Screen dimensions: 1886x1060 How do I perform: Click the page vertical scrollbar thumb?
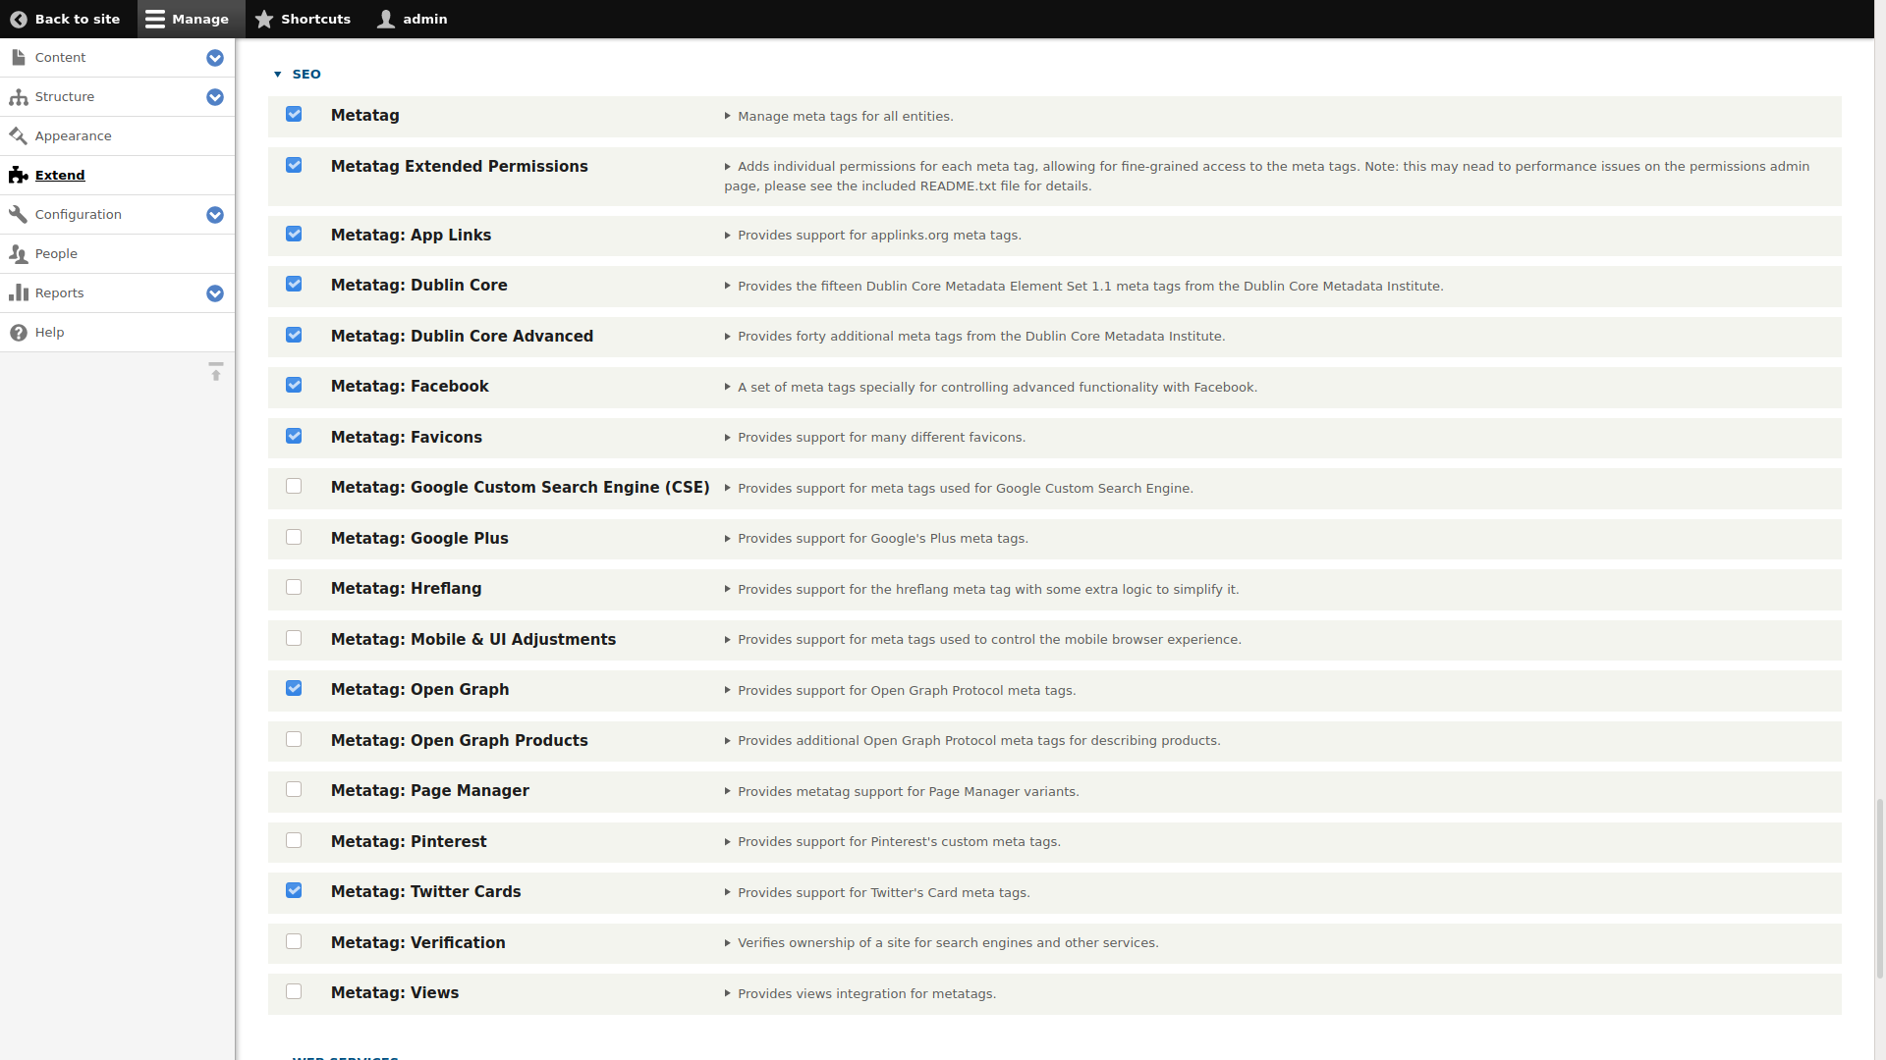[x=1879, y=888]
